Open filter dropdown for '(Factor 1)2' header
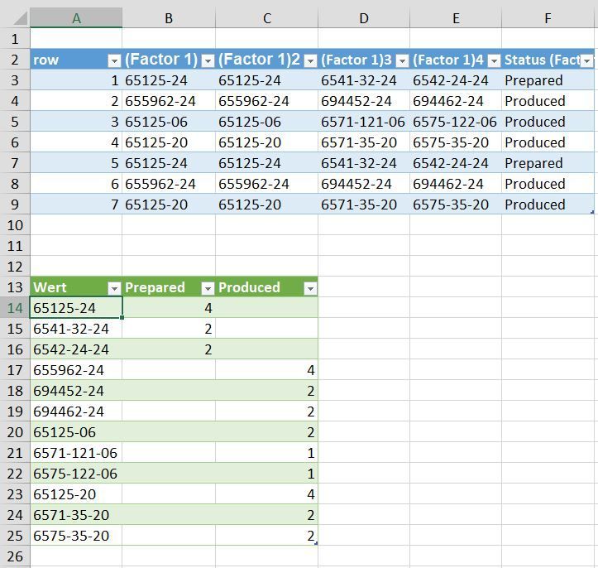Image resolution: width=598 pixels, height=568 pixels. [310, 60]
